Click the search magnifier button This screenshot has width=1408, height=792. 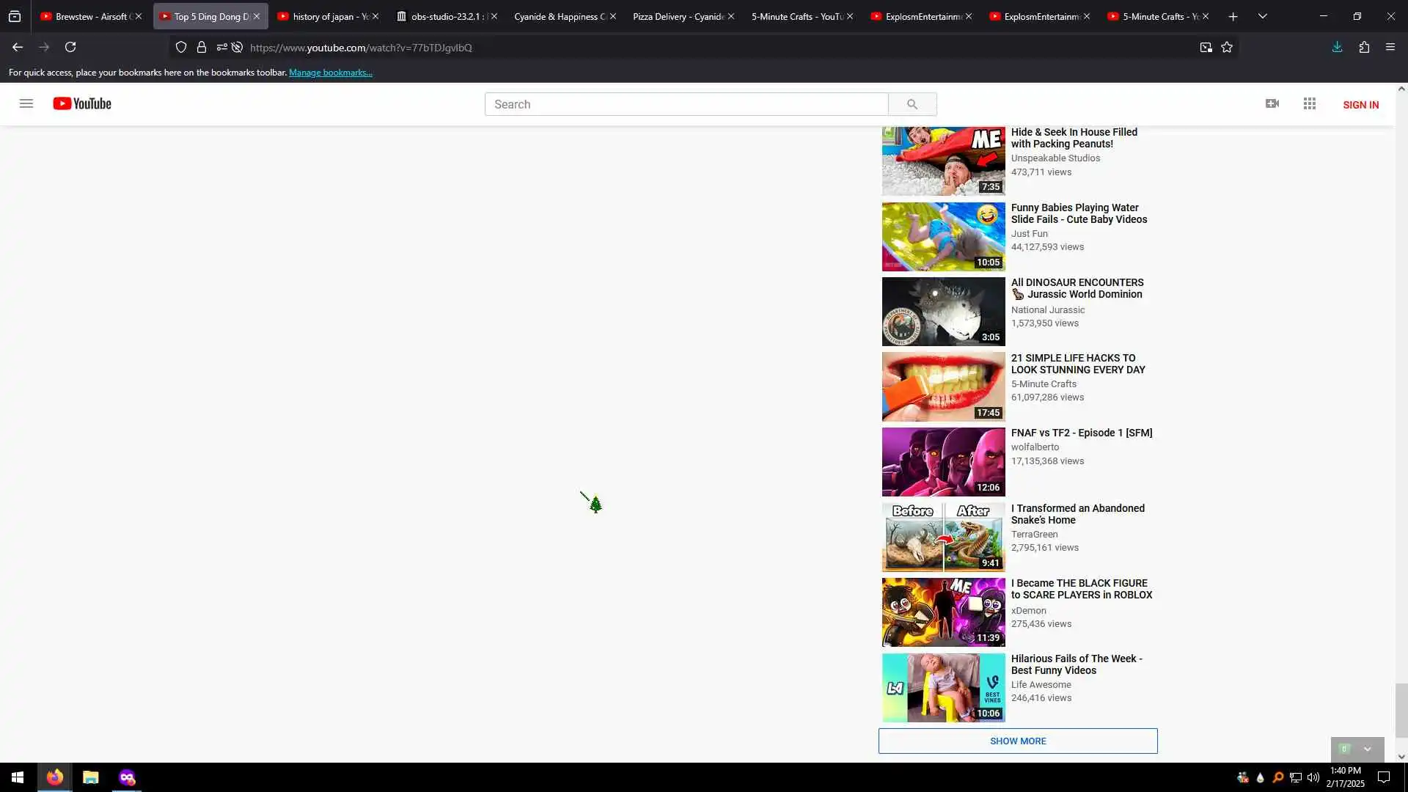(x=912, y=104)
